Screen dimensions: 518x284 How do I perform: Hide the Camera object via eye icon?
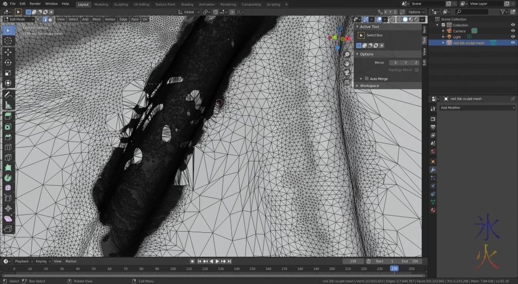pos(513,31)
